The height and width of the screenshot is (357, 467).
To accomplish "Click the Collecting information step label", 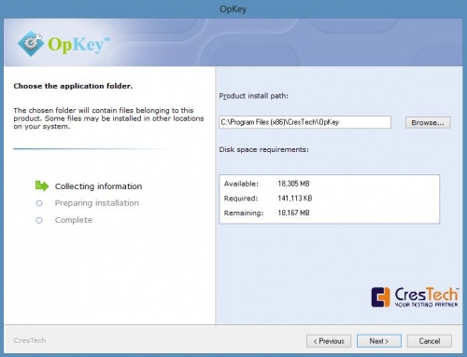I will click(98, 186).
